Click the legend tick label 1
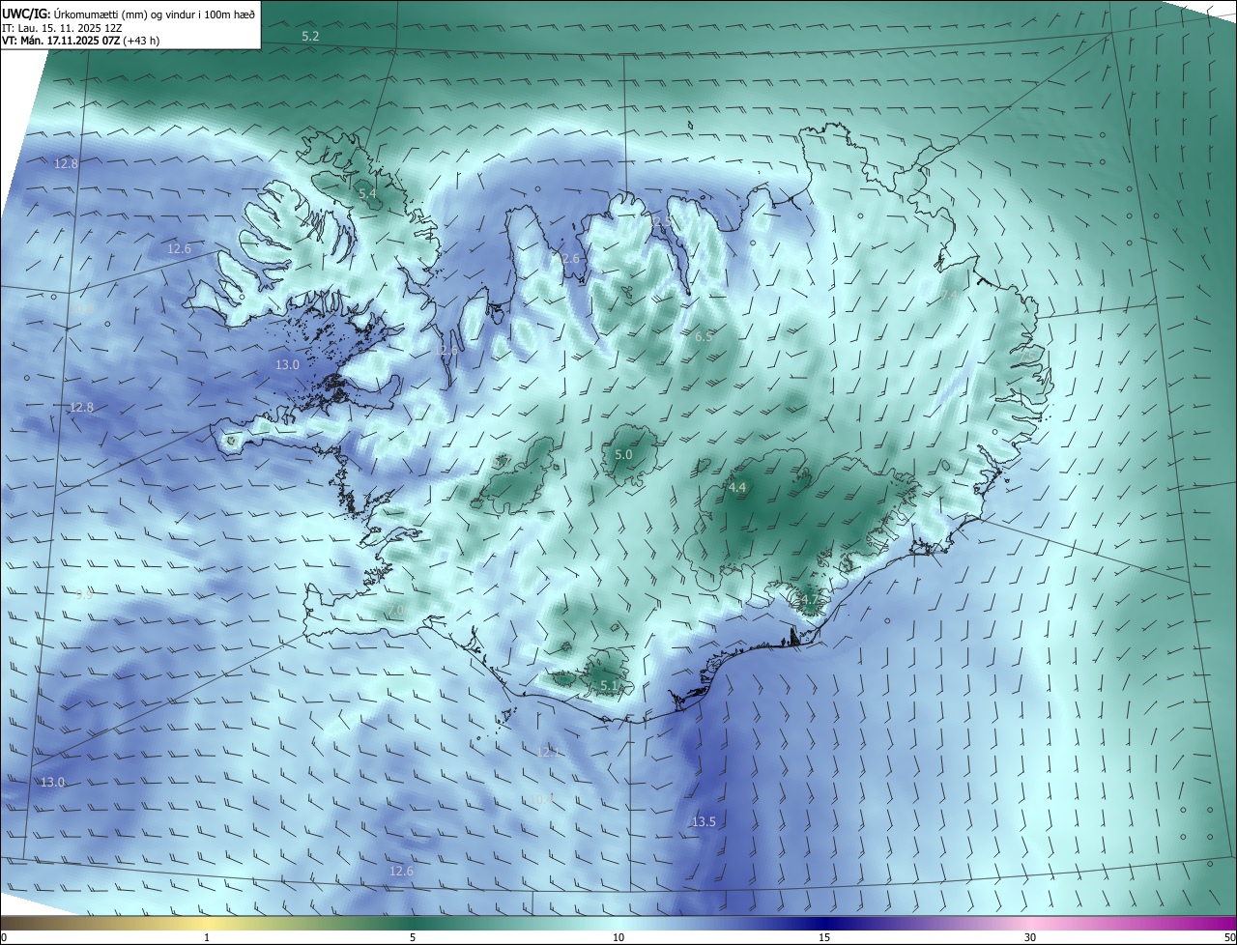1237x945 pixels. [x=207, y=937]
